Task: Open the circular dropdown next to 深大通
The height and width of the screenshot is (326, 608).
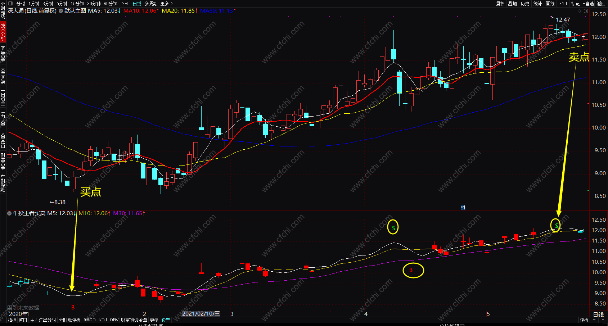Action: point(61,11)
